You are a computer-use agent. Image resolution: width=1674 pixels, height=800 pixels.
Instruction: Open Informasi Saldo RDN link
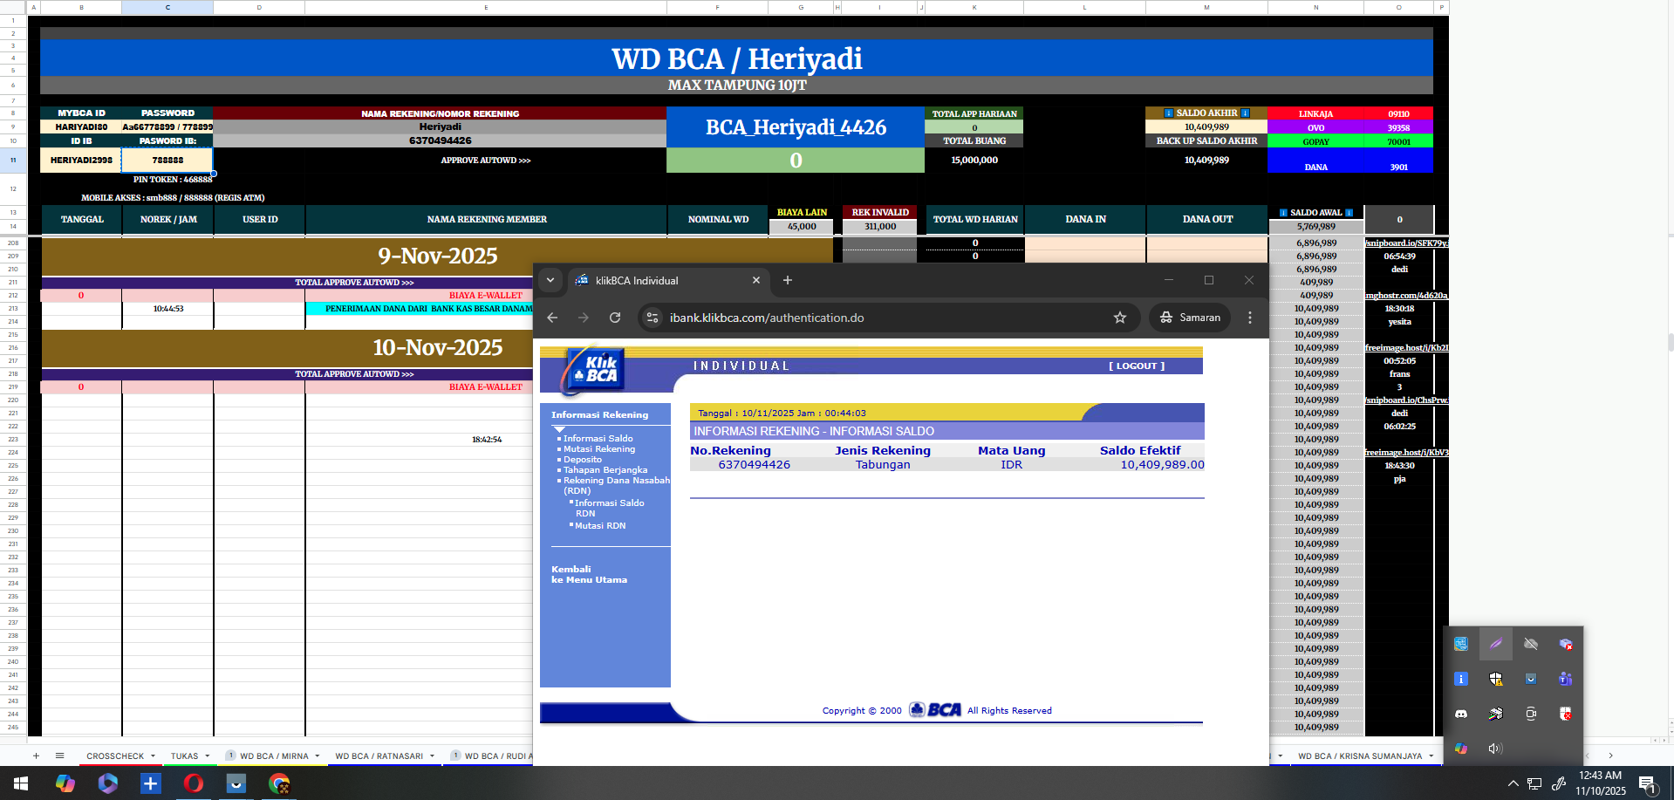609,509
